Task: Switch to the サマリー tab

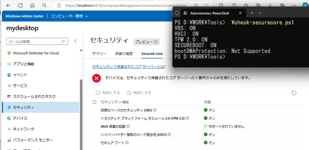Action: coord(99,54)
